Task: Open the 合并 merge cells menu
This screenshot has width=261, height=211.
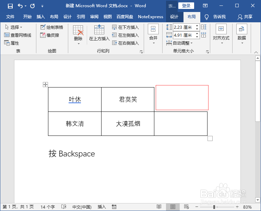Action: pos(153,34)
